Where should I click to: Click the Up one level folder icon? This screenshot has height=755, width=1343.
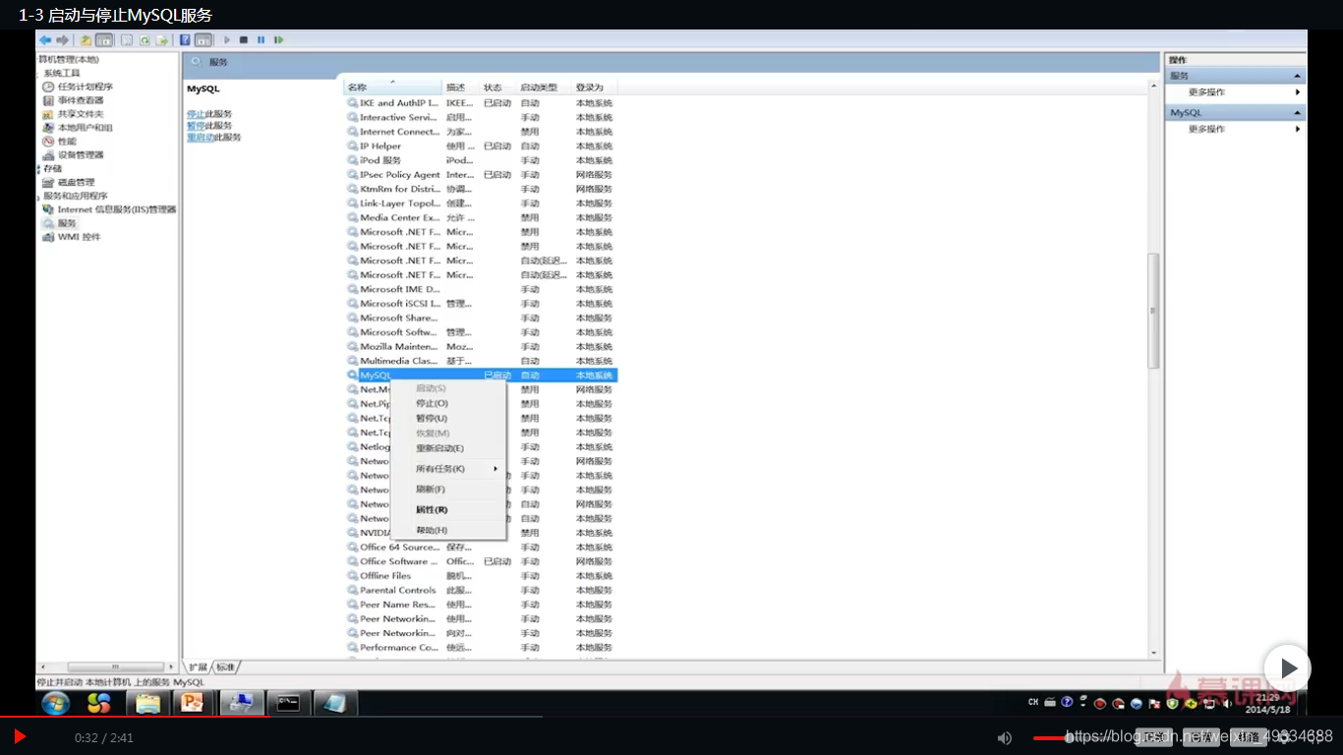click(86, 40)
